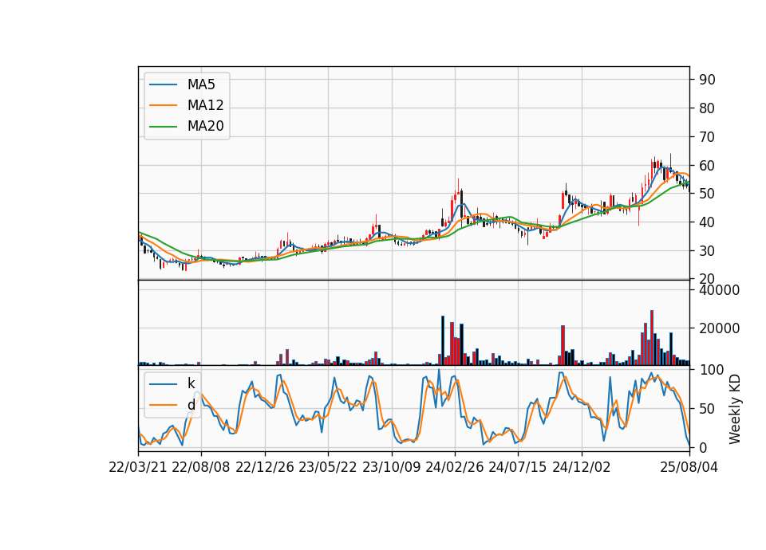The width and height of the screenshot is (766, 550).
Task: Click the 22/03/21 date label
Action: pyautogui.click(x=138, y=467)
